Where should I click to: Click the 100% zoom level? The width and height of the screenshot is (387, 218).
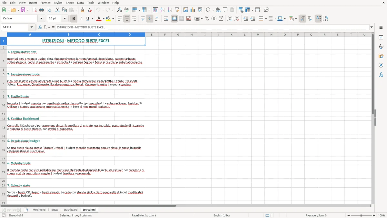(382, 215)
